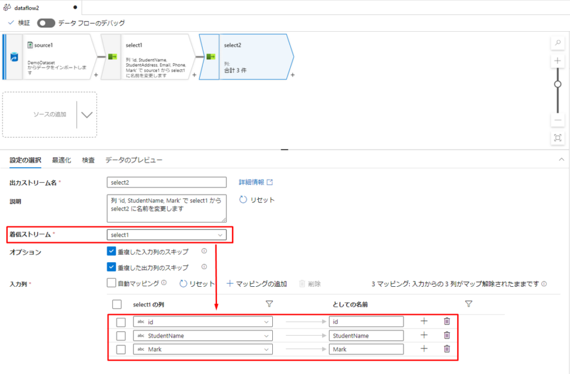Click the source1 dataset icon
The width and height of the screenshot is (570, 374).
coord(30,45)
